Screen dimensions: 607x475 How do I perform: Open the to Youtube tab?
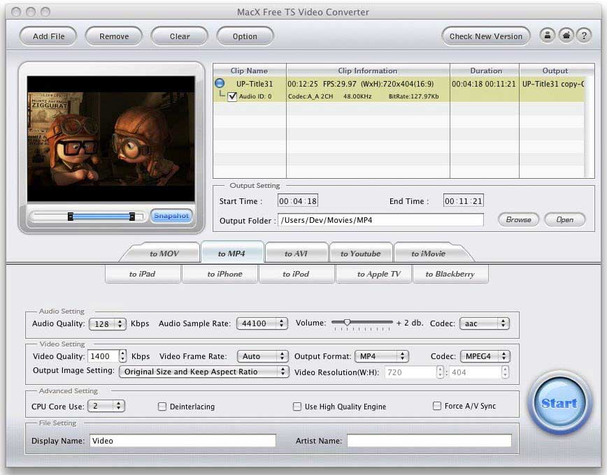point(361,254)
